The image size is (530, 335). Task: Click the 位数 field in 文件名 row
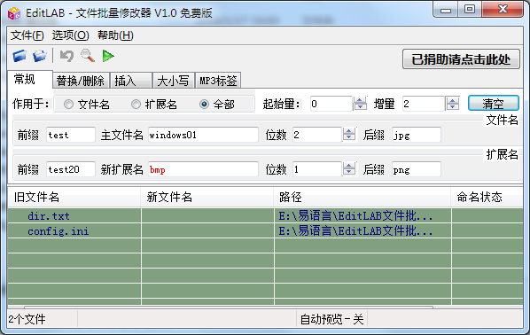(316, 135)
